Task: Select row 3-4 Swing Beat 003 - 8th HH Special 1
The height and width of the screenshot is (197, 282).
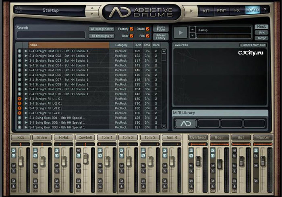Action: [x=88, y=127]
